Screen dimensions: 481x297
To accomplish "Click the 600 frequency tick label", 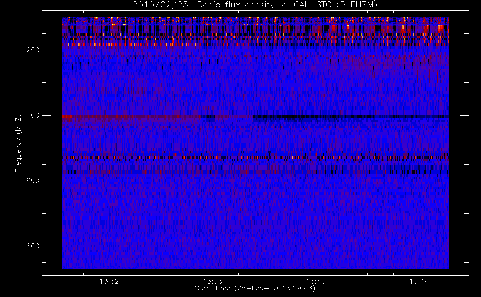I will point(33,181).
